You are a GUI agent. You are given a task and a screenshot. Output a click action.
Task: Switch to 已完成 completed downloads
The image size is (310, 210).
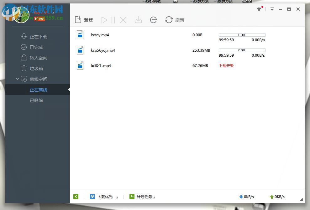pyautogui.click(x=36, y=47)
